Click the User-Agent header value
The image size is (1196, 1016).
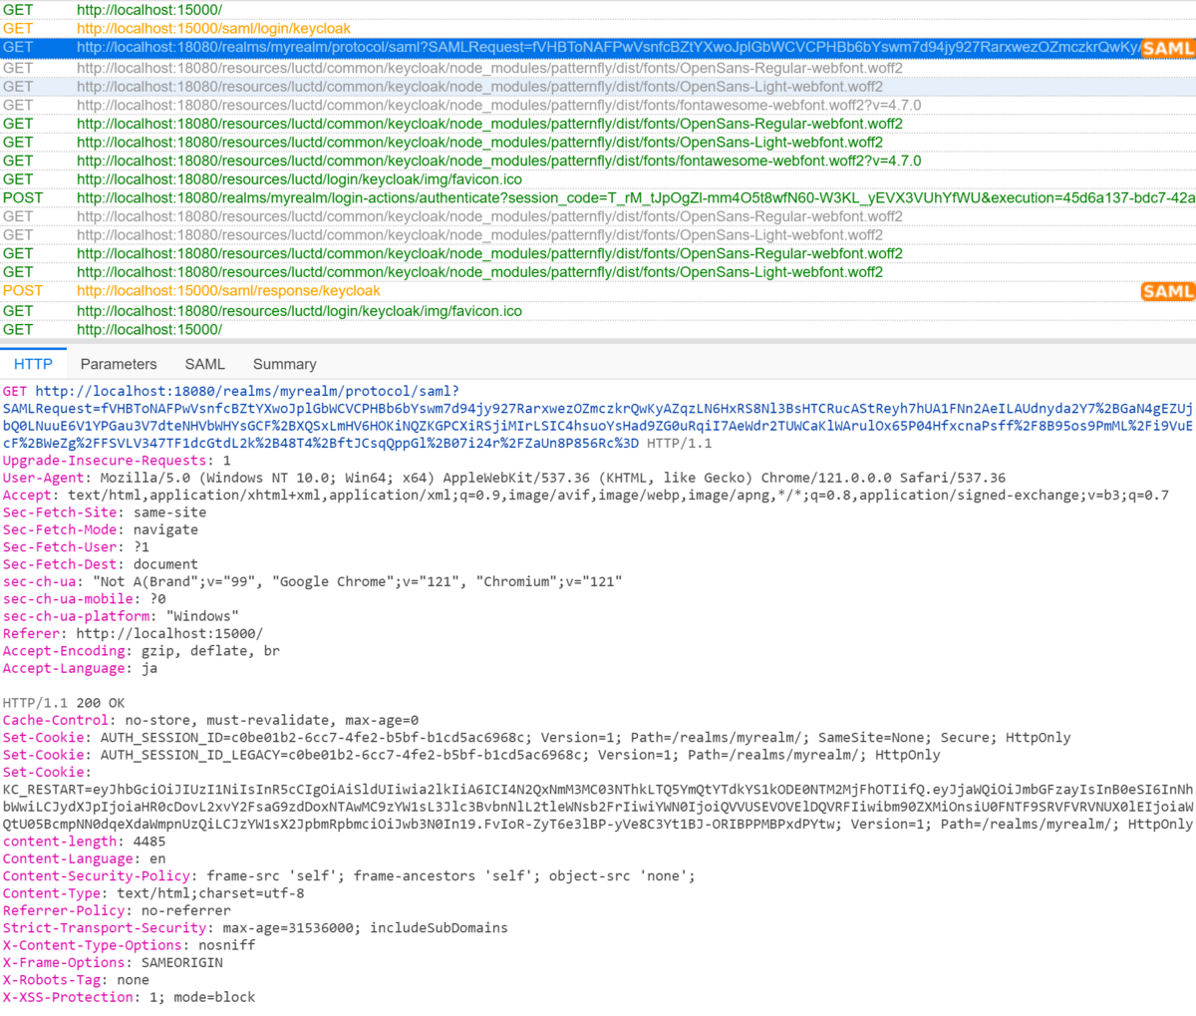(399, 478)
